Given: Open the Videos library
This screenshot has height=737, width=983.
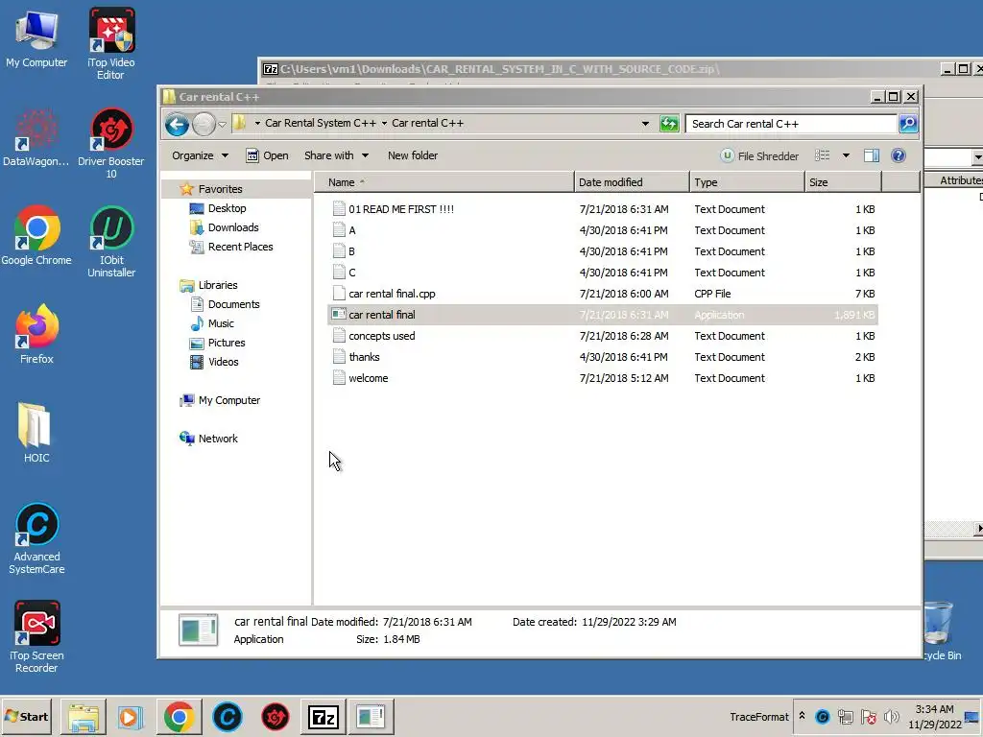Looking at the screenshot, I should tap(223, 362).
